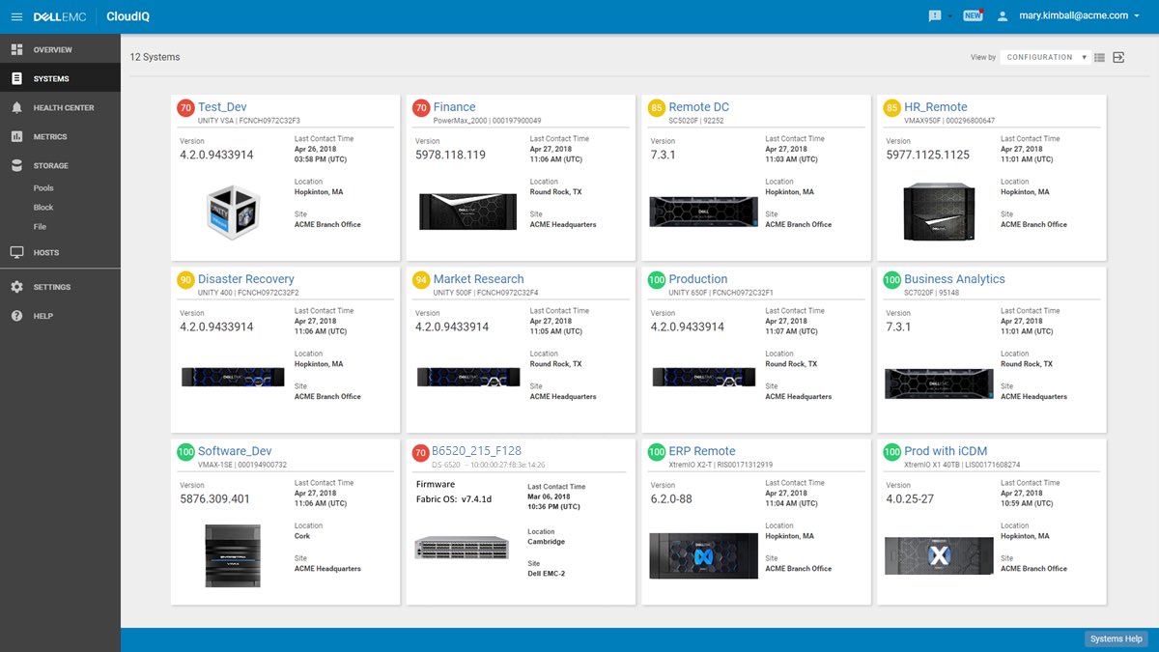This screenshot has width=1159, height=652.
Task: Open Hosts in the sidebar
Action: coord(60,252)
